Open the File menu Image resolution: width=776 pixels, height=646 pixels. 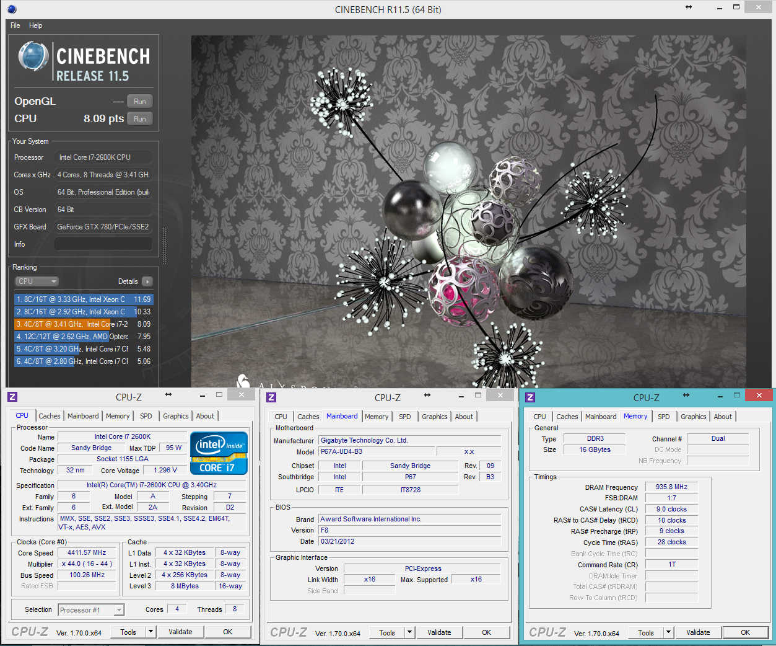coord(15,25)
